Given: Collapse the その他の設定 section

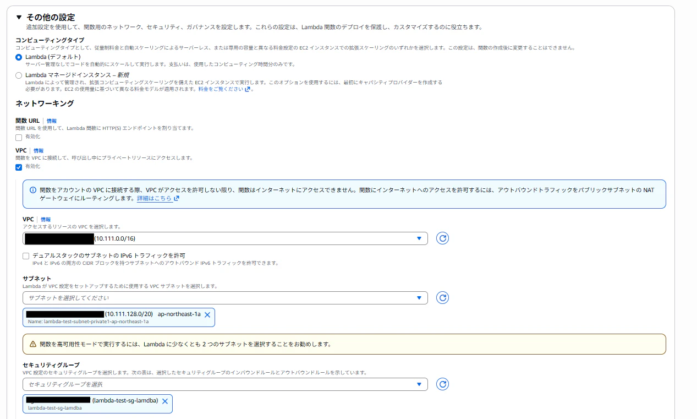Looking at the screenshot, I should pos(19,17).
